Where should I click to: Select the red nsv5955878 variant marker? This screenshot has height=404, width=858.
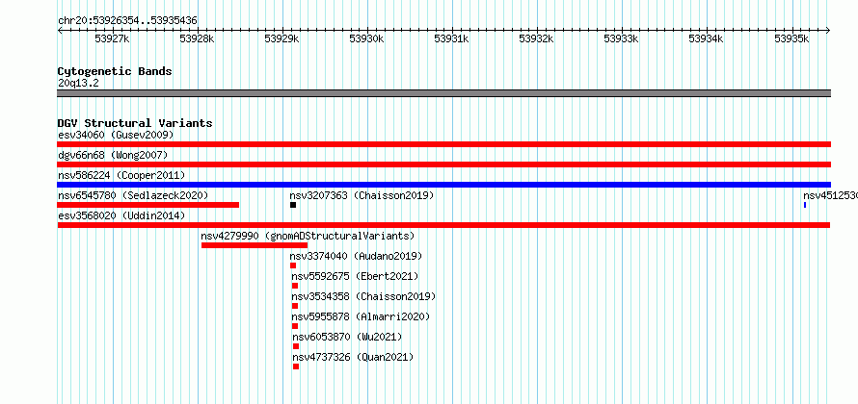click(295, 326)
